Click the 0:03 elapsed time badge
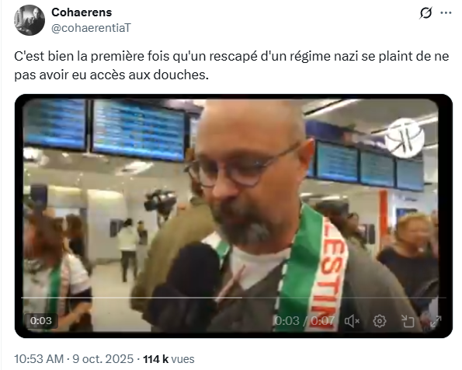 pos(41,321)
